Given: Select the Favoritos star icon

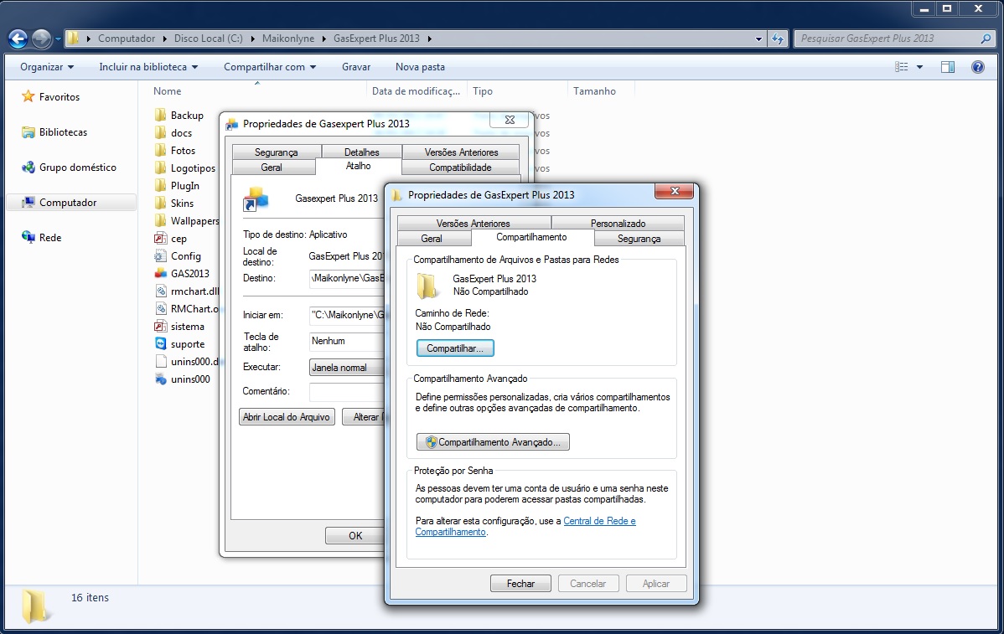Looking at the screenshot, I should coord(28,96).
